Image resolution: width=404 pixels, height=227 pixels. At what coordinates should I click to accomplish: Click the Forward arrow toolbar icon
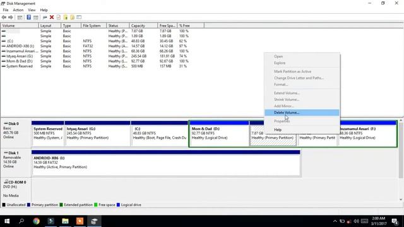tap(11, 17)
